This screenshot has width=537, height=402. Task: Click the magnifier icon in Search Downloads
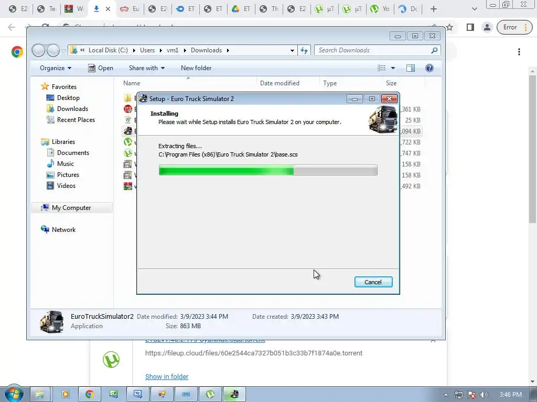pyautogui.click(x=434, y=50)
